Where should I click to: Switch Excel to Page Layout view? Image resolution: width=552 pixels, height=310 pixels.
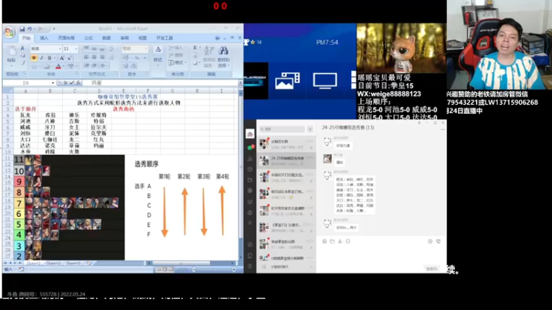[x=165, y=269]
